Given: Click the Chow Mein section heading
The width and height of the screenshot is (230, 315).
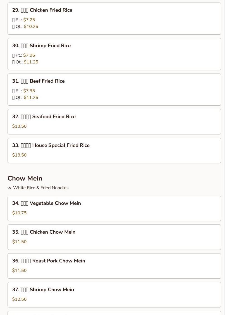Looking at the screenshot, I should (25, 178).
